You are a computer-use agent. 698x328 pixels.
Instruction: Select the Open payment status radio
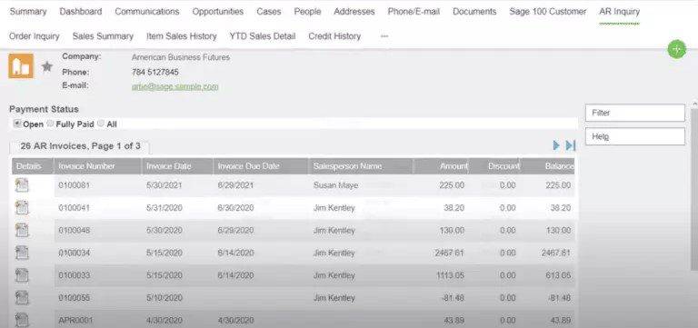(17, 124)
